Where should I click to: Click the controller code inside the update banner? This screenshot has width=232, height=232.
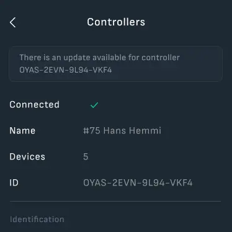pos(66,70)
